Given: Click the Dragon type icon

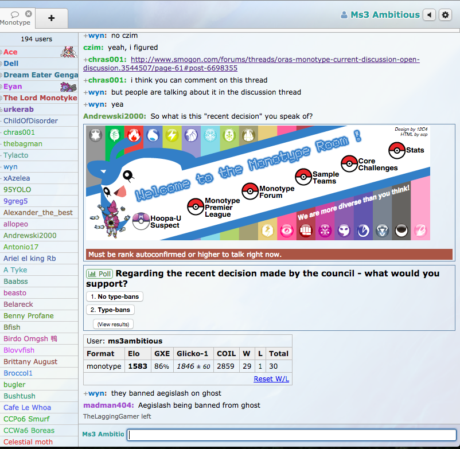Looking at the screenshot, I should (x=363, y=231).
